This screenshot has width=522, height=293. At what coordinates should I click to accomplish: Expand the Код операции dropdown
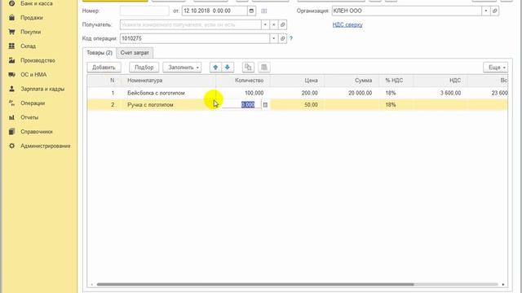pyautogui.click(x=274, y=38)
